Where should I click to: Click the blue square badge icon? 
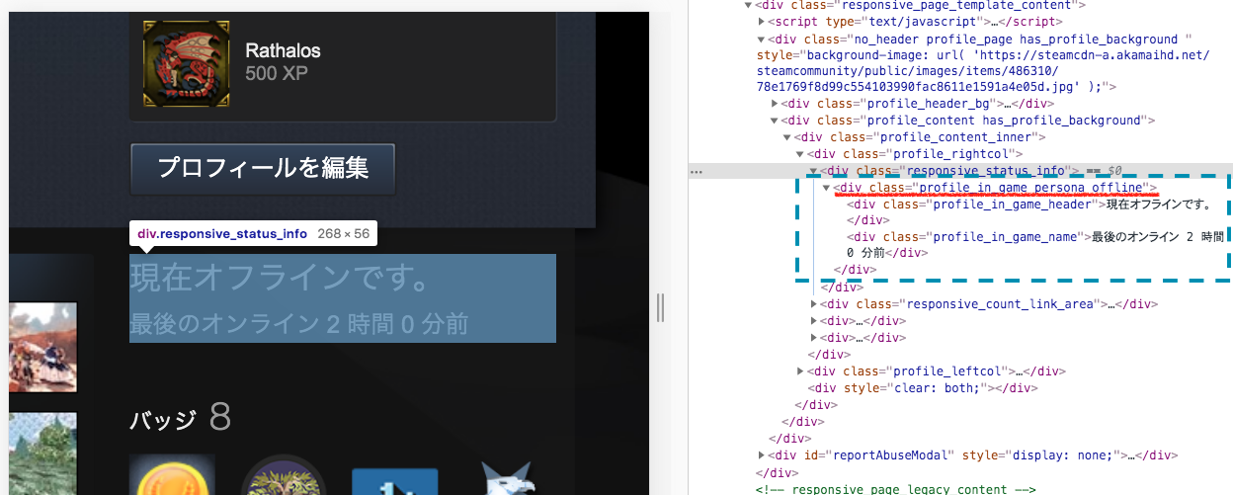pos(395,479)
